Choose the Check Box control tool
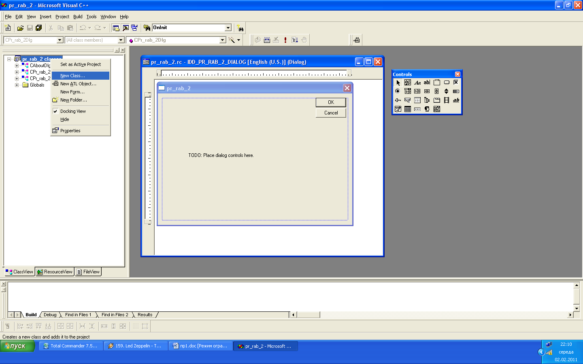 (x=456, y=83)
